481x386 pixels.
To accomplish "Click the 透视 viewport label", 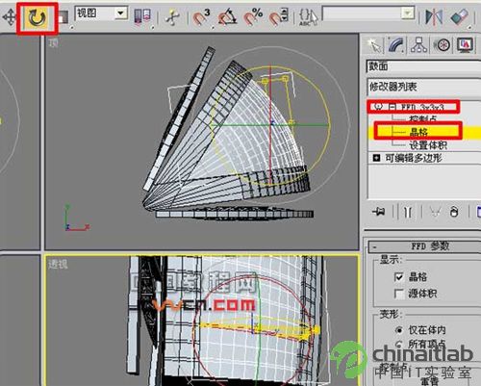I will [58, 264].
